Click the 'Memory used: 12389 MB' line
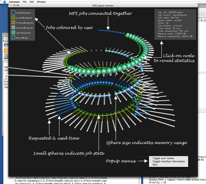 click(172, 34)
